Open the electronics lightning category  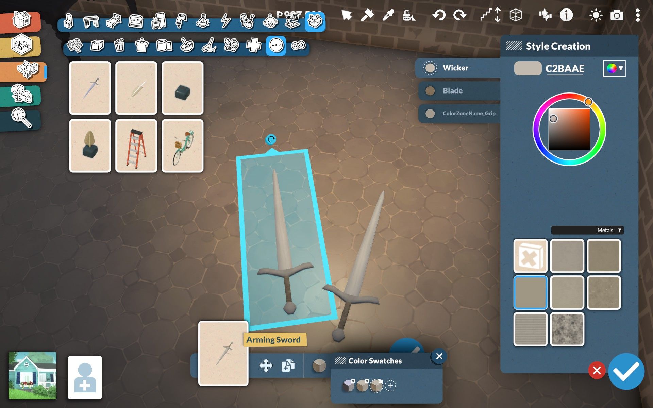[225, 21]
